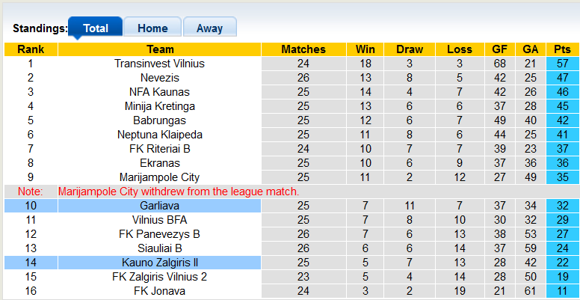The width and height of the screenshot is (580, 300).
Task: Open the Home standings tab
Action: coord(152,28)
